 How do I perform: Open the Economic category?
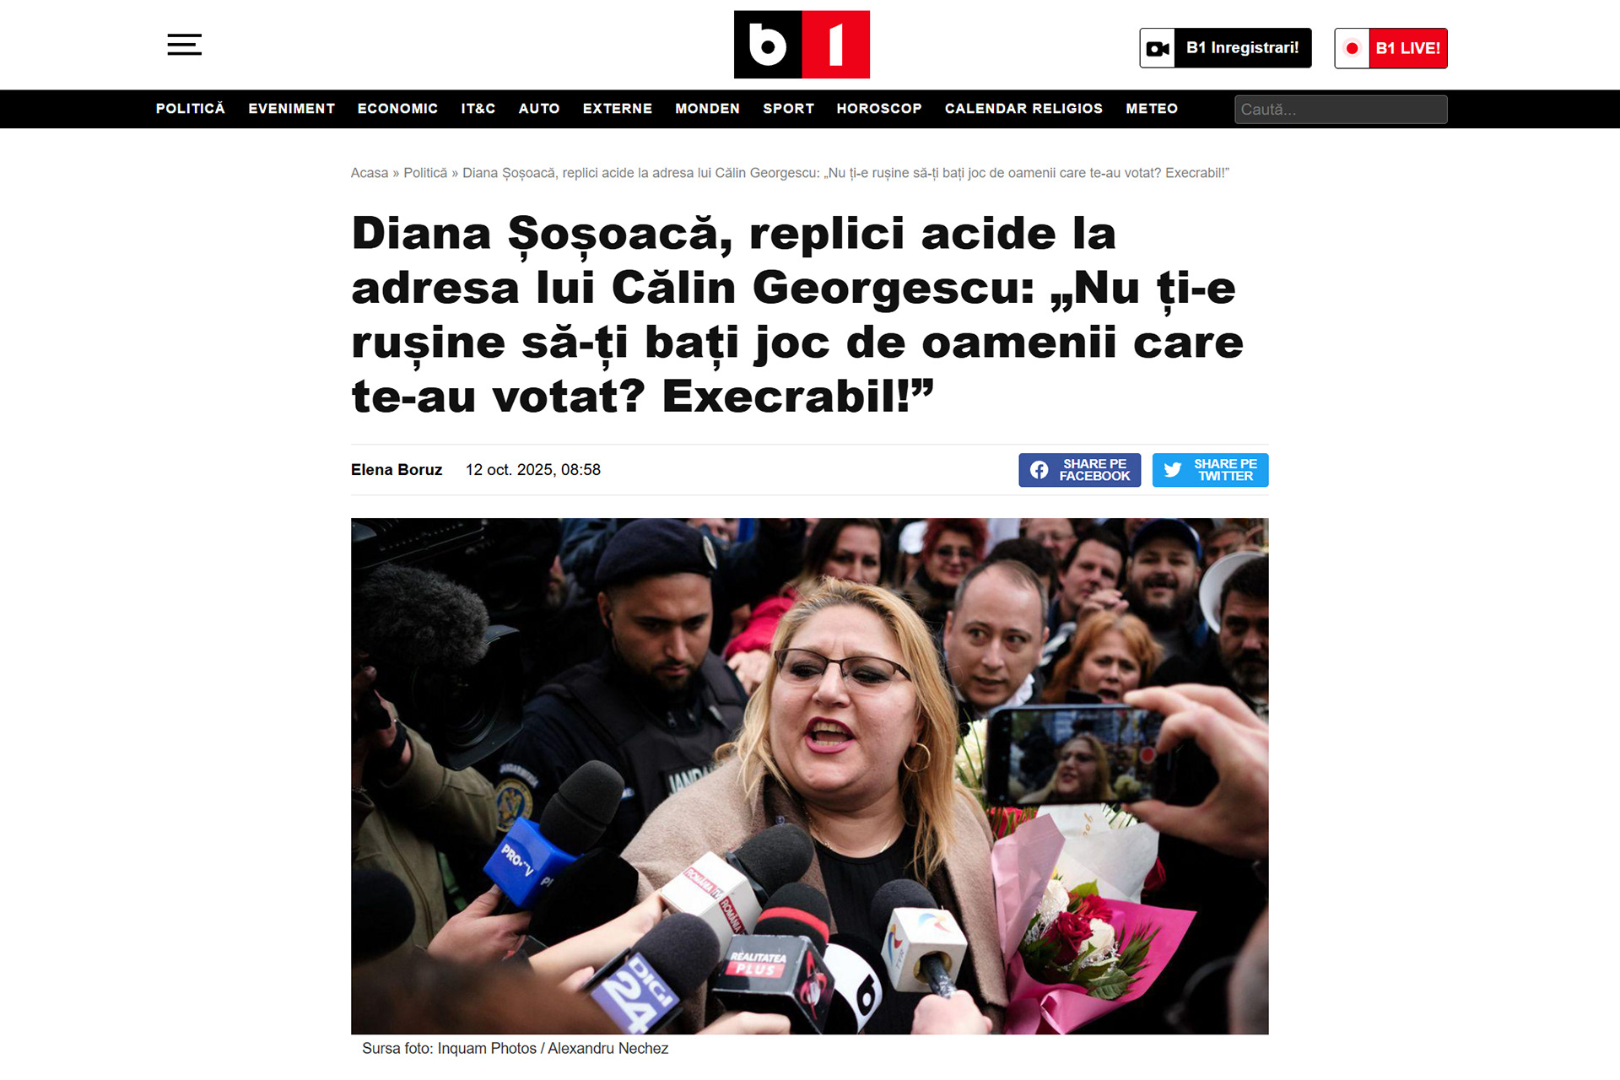tap(397, 109)
